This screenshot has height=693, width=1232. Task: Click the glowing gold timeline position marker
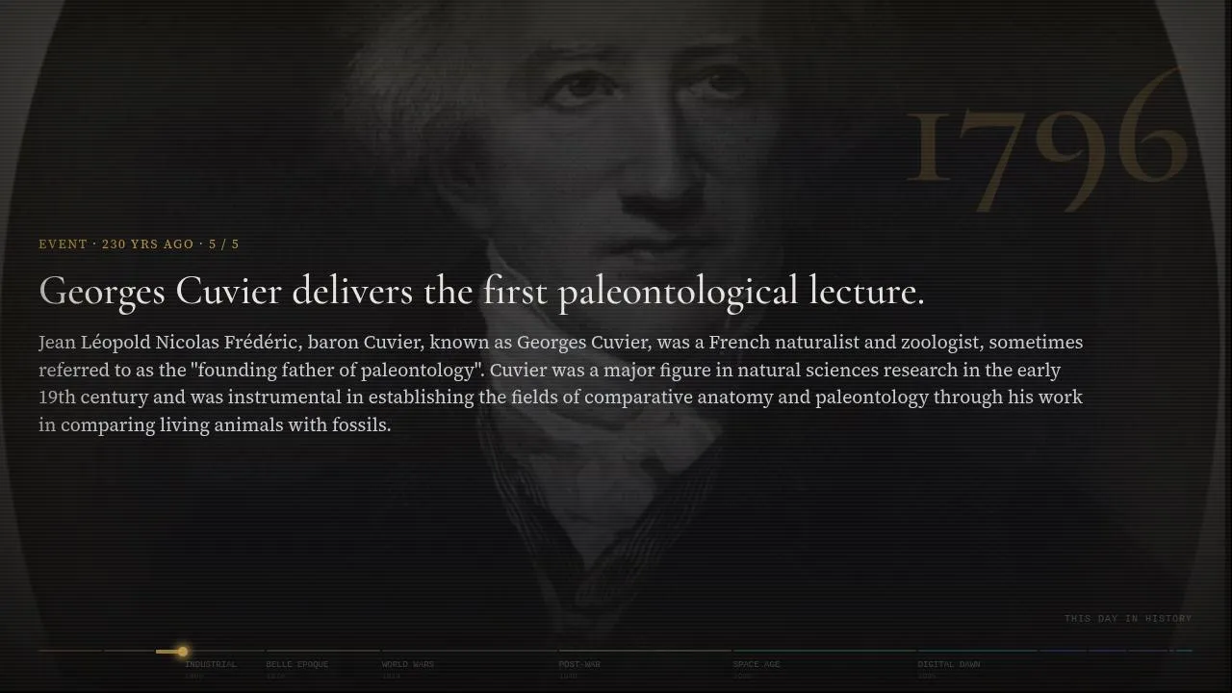point(183,652)
